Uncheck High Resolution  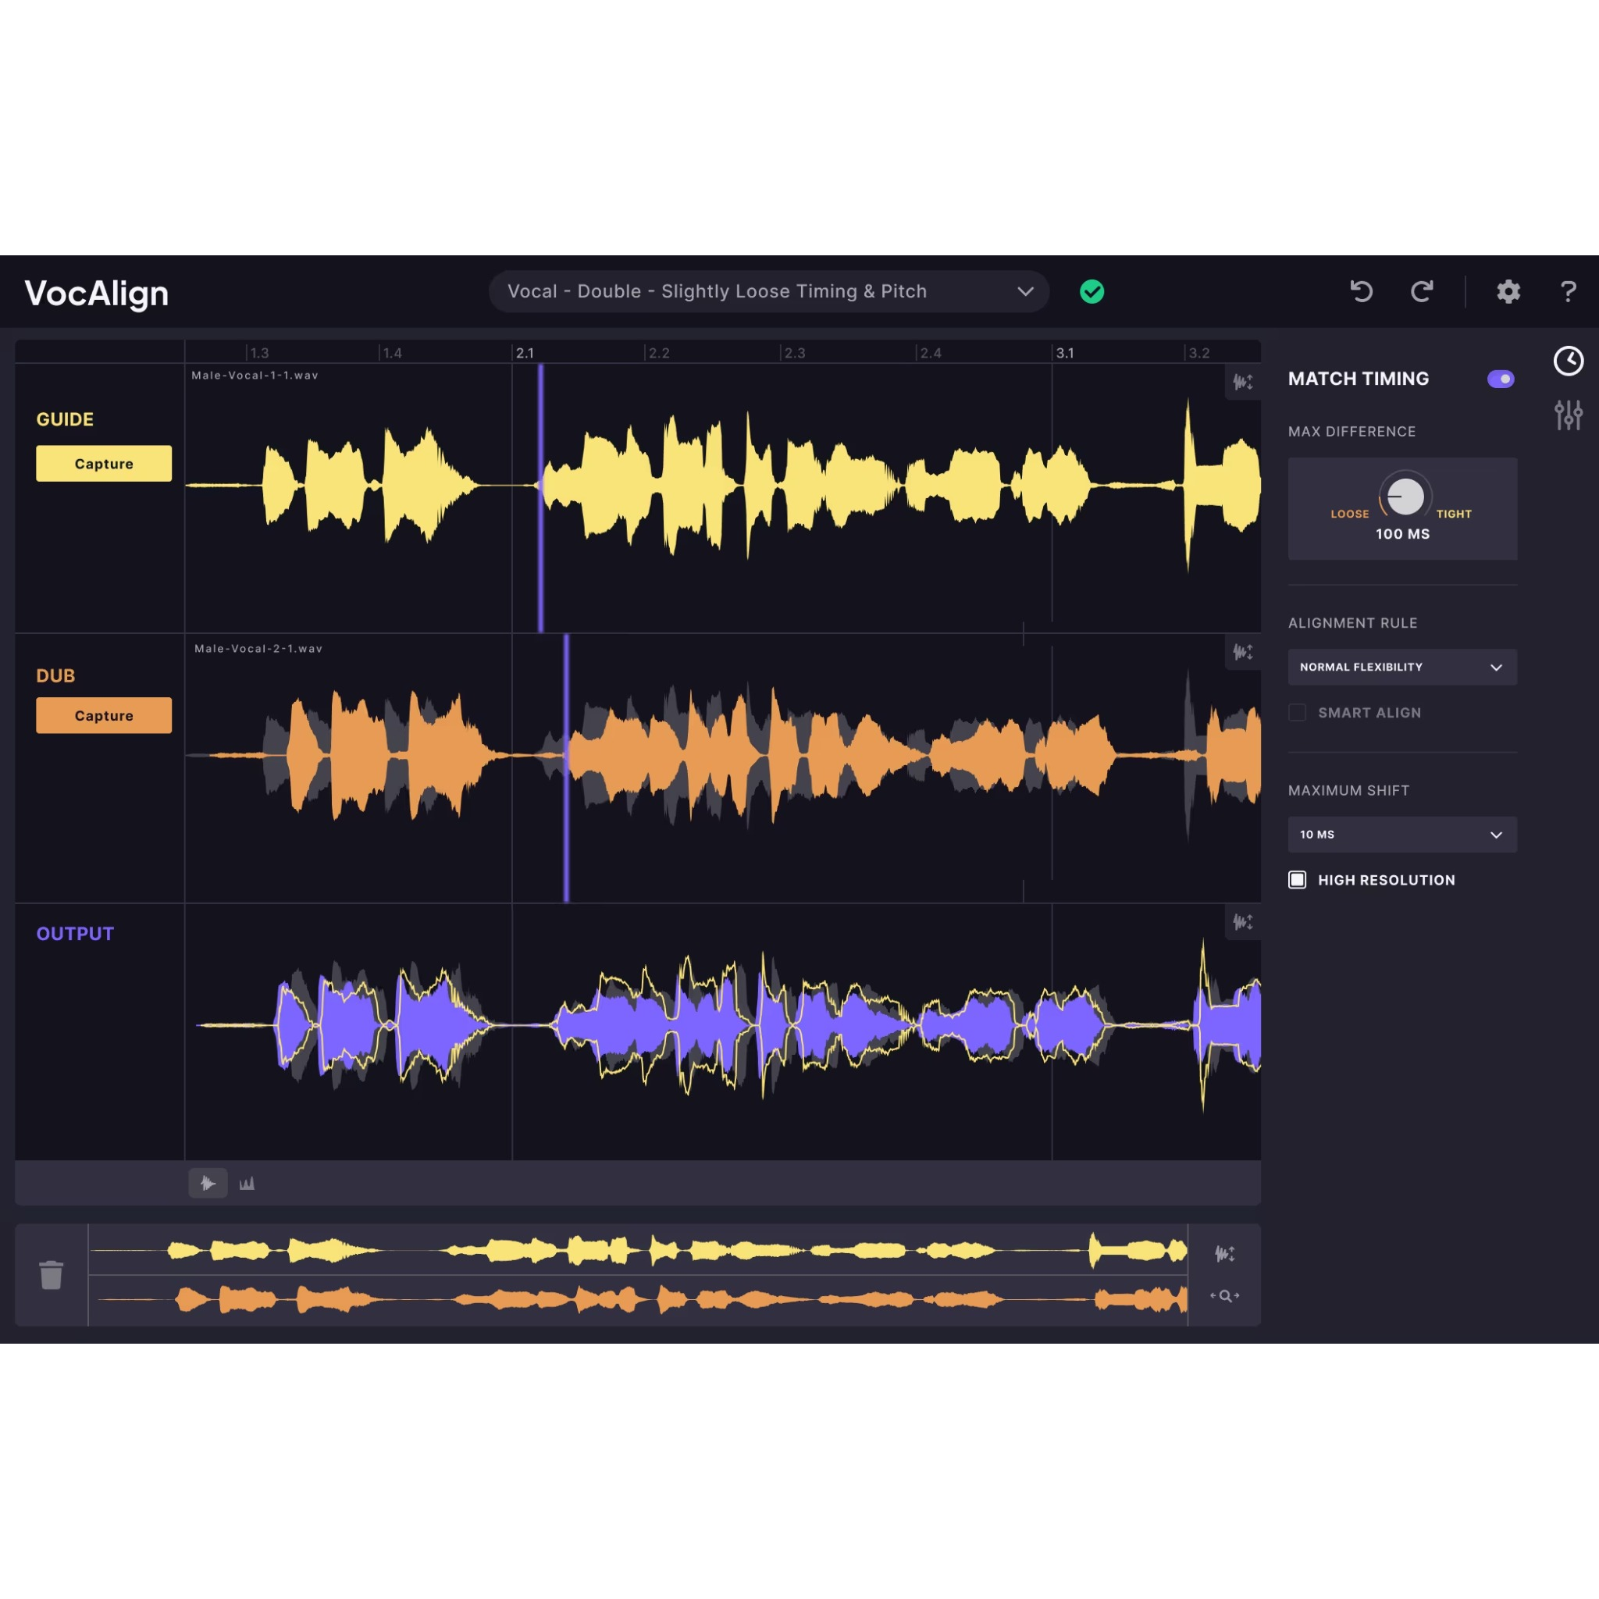(1297, 880)
